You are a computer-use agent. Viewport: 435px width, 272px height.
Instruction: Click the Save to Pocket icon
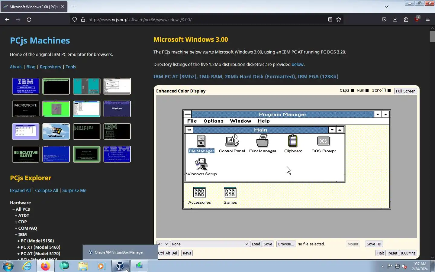pyautogui.click(x=384, y=20)
